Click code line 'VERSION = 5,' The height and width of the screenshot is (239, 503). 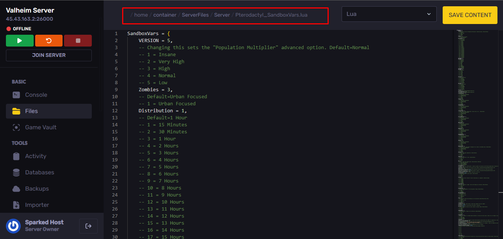(156, 41)
